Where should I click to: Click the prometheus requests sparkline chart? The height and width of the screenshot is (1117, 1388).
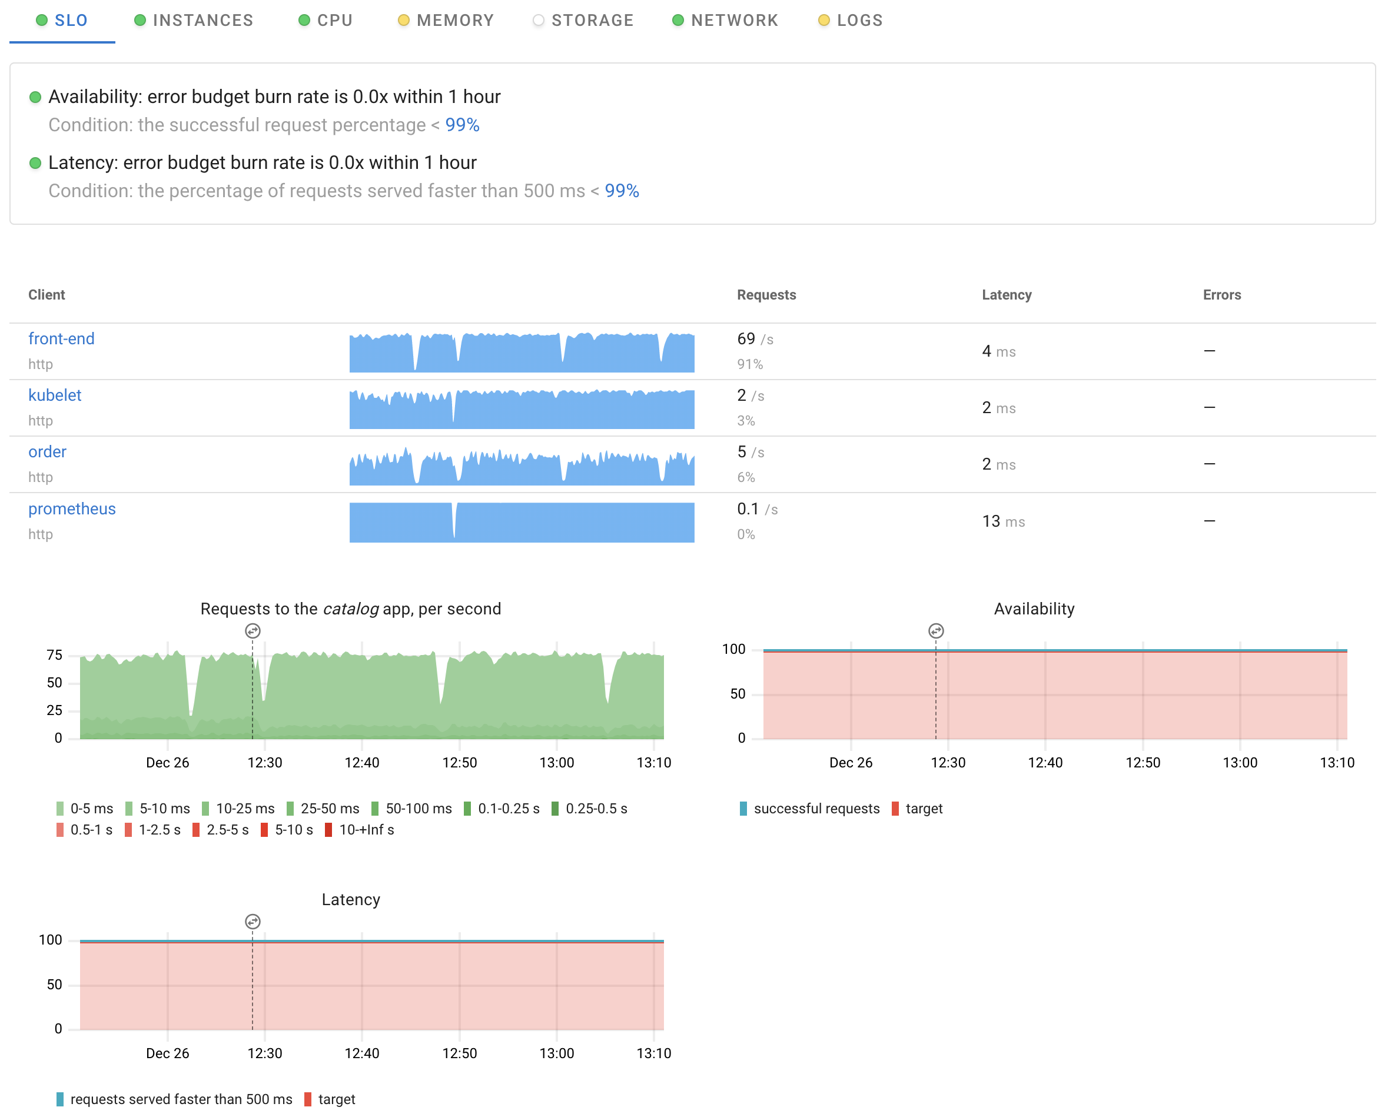click(x=522, y=522)
